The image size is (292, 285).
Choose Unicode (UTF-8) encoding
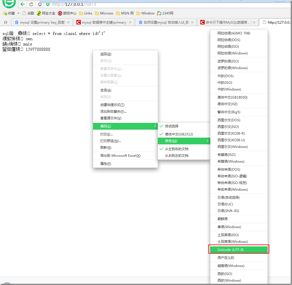[x=239, y=250]
